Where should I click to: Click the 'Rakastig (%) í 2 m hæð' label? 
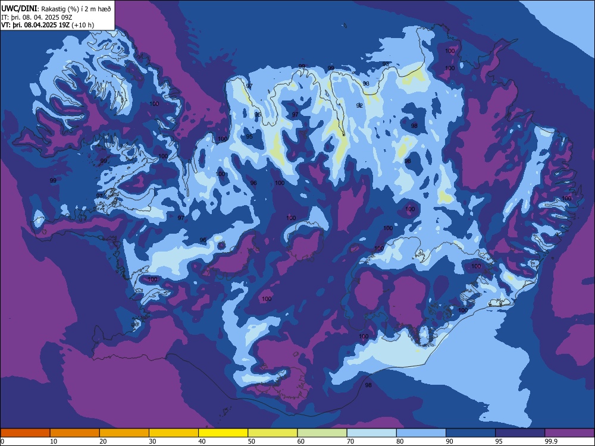tap(76, 9)
